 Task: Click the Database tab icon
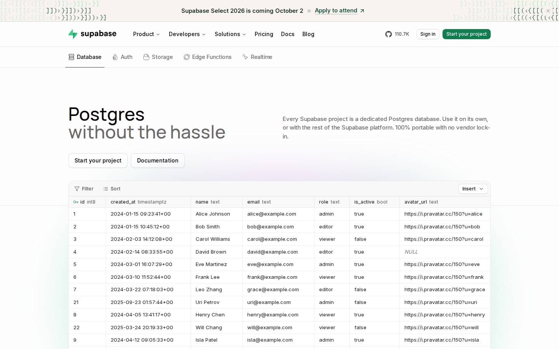(x=71, y=57)
